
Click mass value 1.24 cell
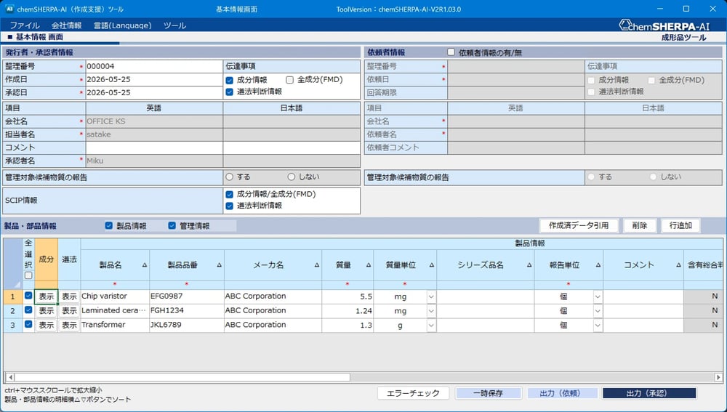click(x=348, y=311)
